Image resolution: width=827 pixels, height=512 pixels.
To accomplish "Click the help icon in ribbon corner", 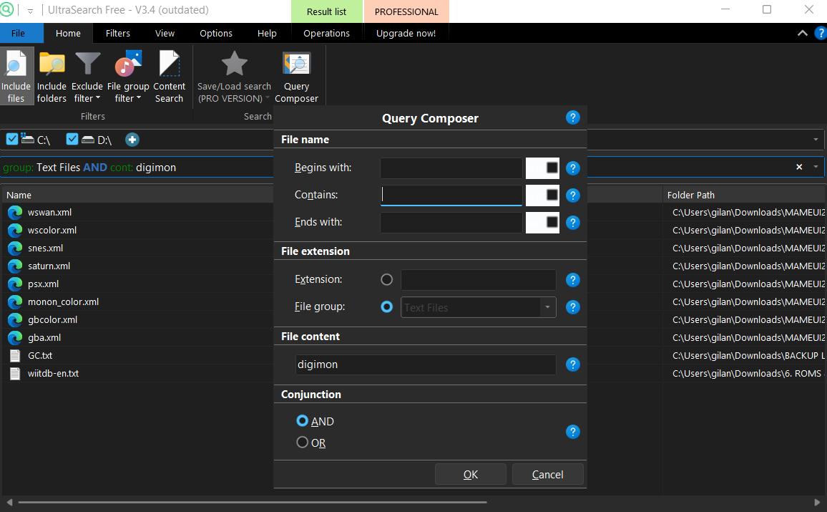I will [821, 33].
